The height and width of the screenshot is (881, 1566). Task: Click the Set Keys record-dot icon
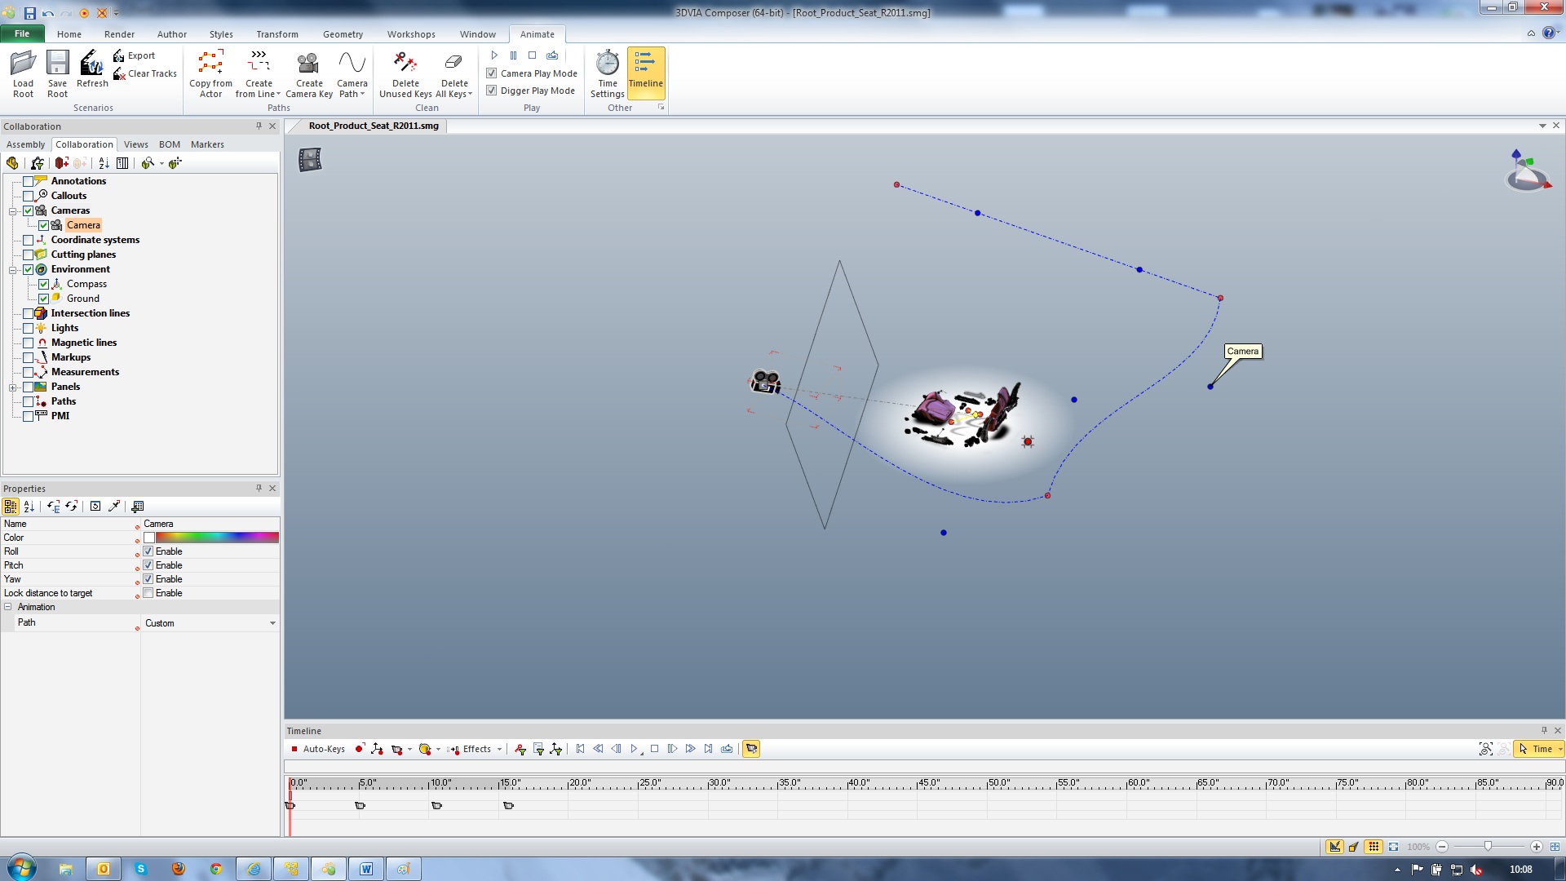pos(359,749)
